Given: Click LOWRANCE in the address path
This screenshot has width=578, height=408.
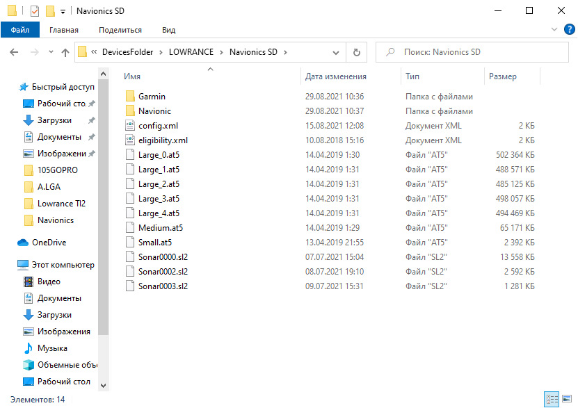Looking at the screenshot, I should point(191,52).
